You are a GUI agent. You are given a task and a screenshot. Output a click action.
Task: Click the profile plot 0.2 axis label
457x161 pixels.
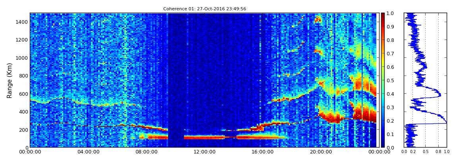412,152
